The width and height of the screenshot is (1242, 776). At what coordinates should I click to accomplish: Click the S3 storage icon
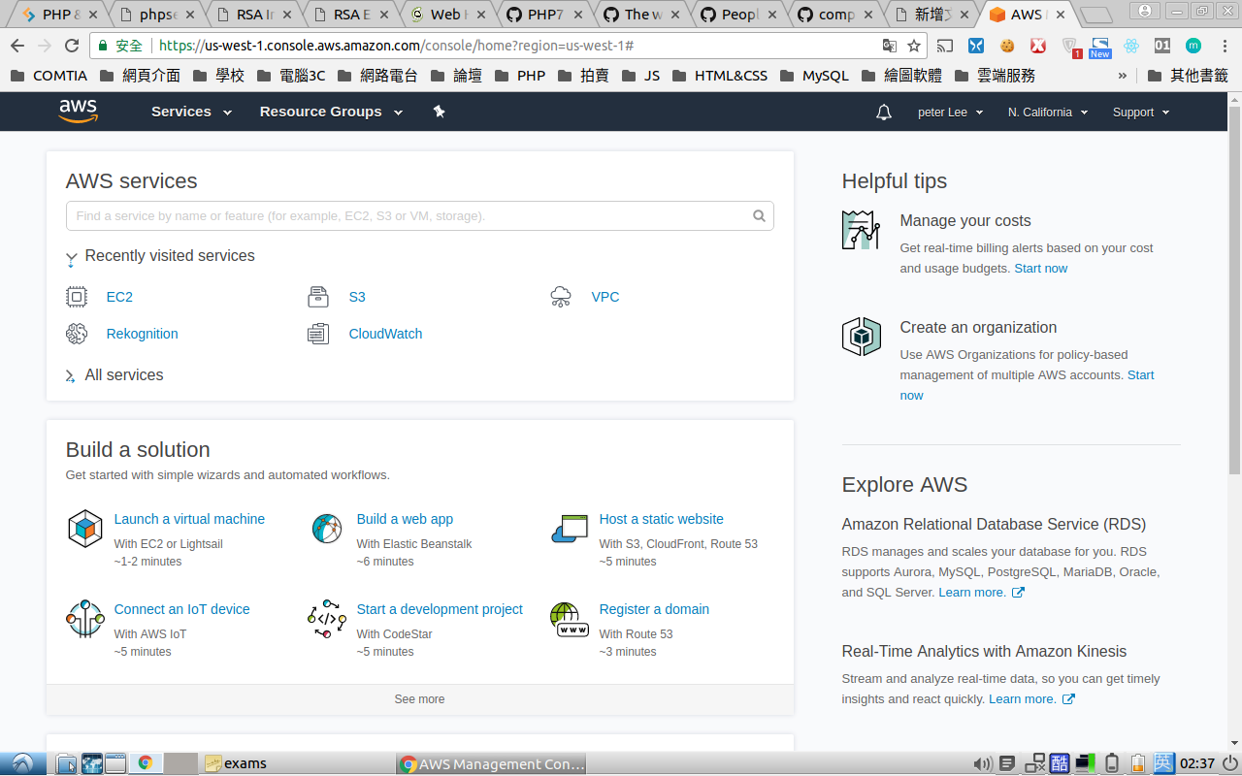pyautogui.click(x=318, y=297)
